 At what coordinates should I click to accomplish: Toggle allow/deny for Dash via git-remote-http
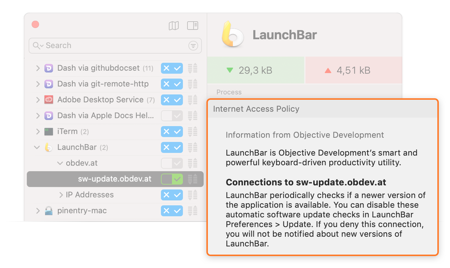(172, 84)
